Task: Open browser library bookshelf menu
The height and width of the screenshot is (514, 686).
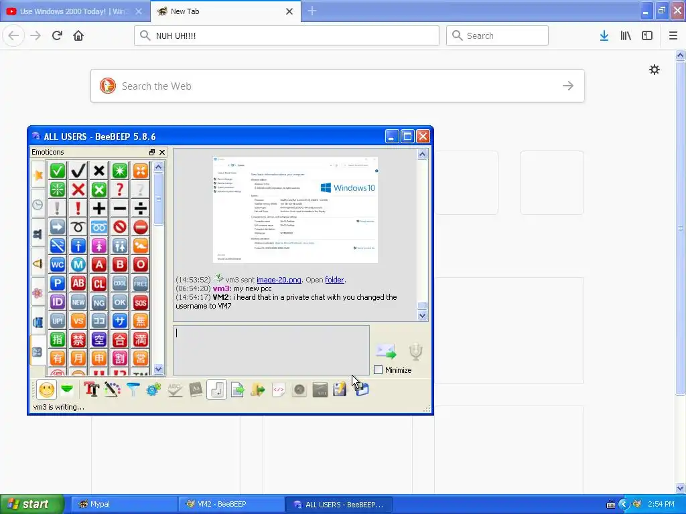Action: (x=626, y=35)
